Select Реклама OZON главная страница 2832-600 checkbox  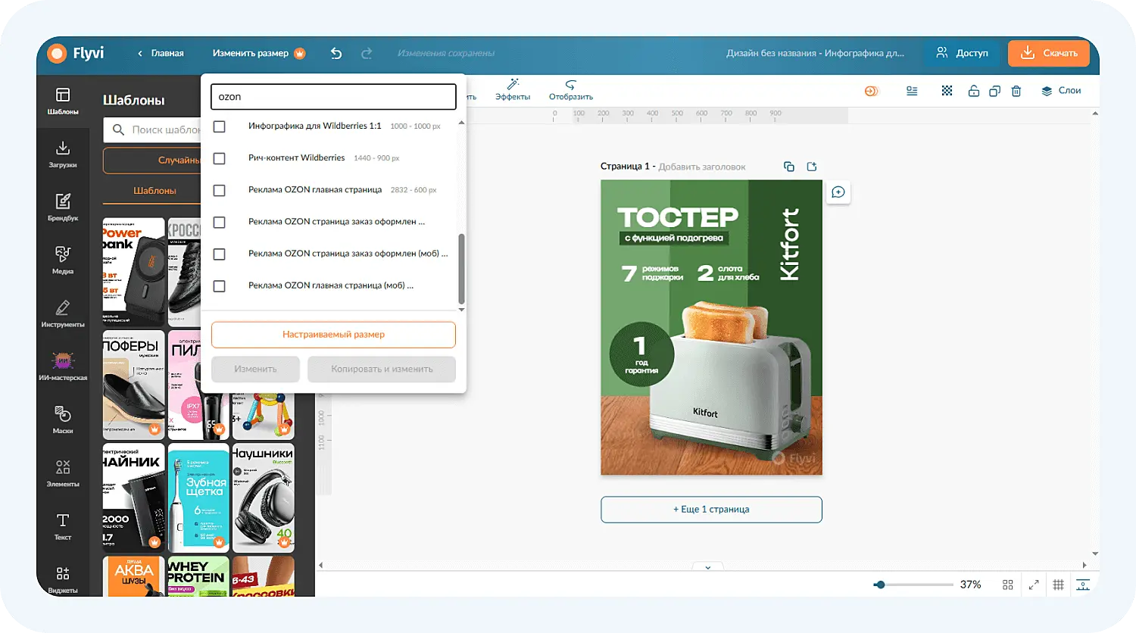pyautogui.click(x=220, y=190)
